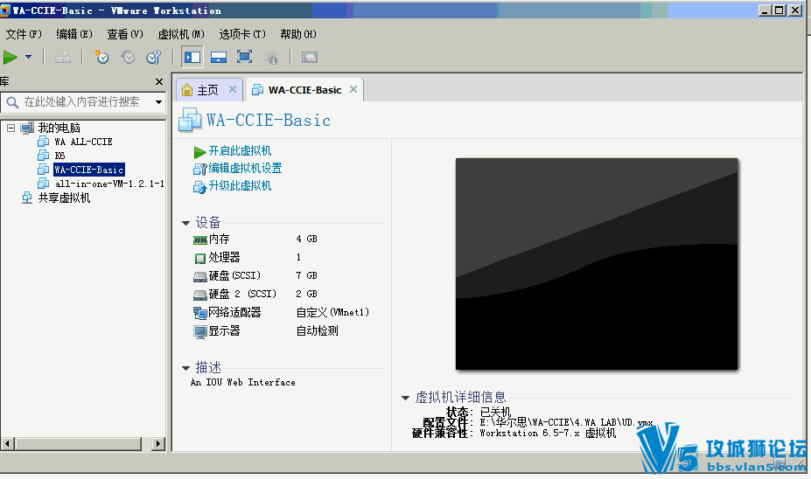Close the library panel
811x479 pixels.
coord(159,81)
